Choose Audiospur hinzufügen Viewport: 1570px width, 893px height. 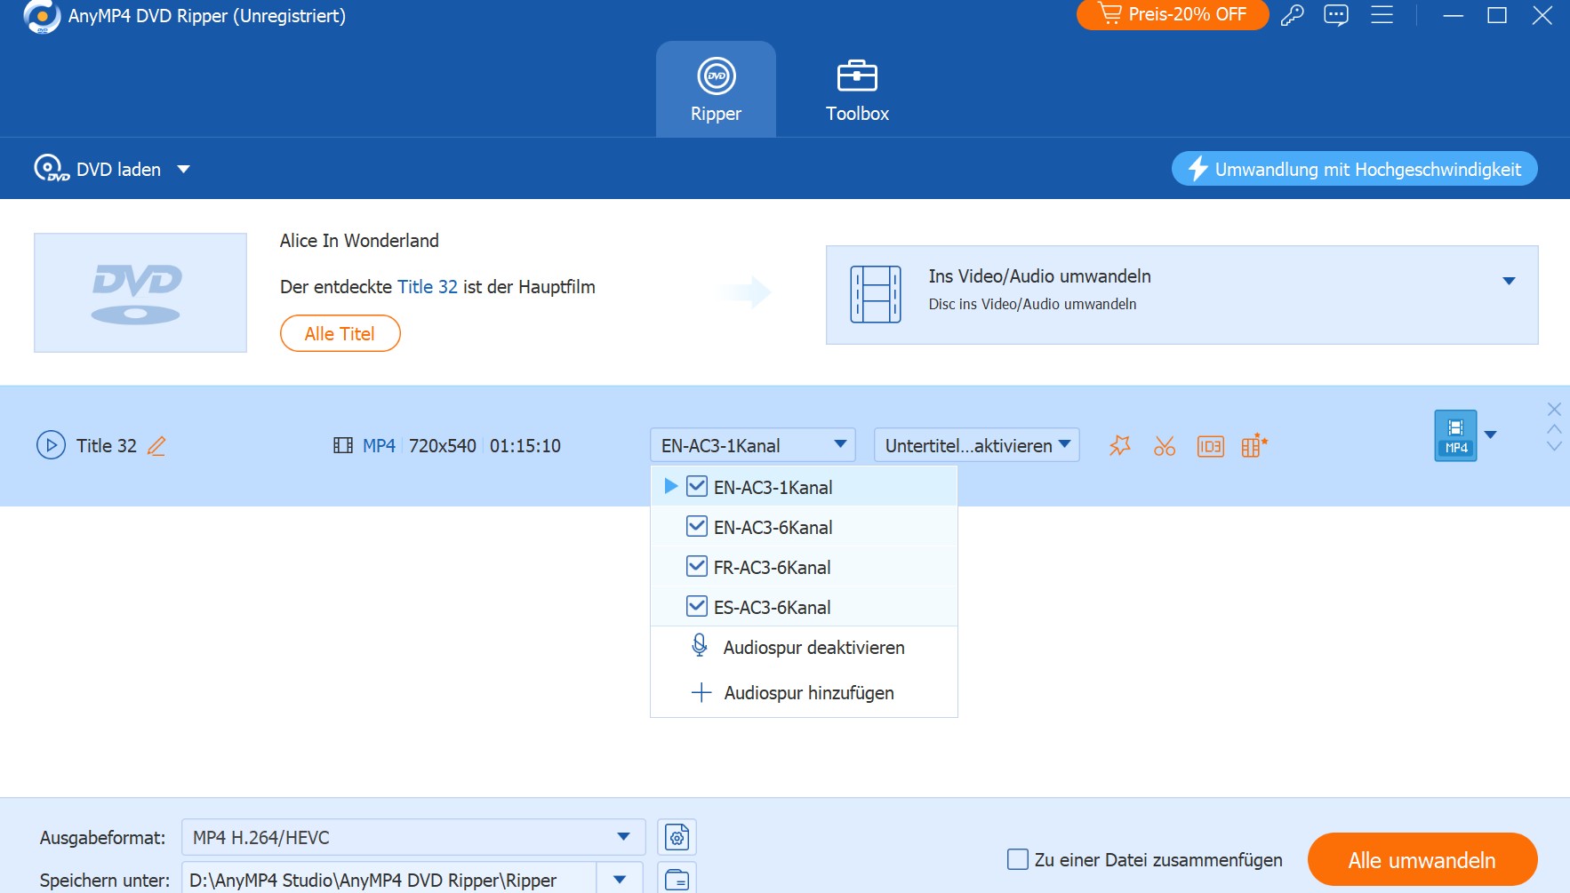[805, 693]
